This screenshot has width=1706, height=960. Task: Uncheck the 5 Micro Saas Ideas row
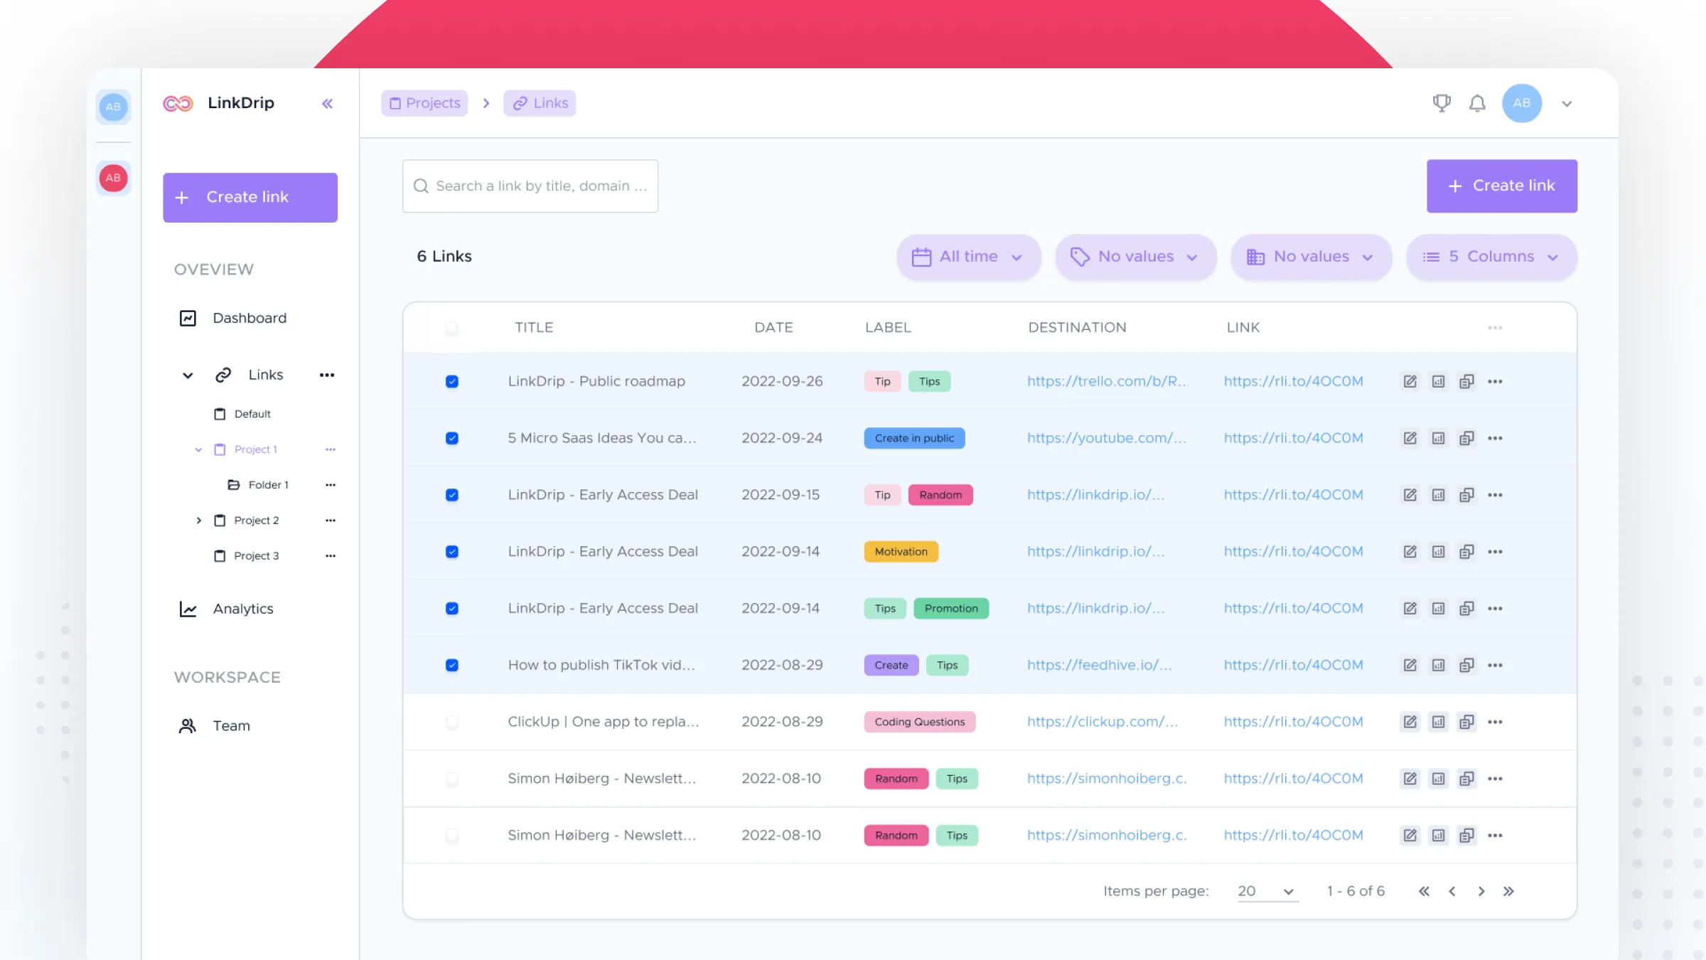tap(451, 438)
